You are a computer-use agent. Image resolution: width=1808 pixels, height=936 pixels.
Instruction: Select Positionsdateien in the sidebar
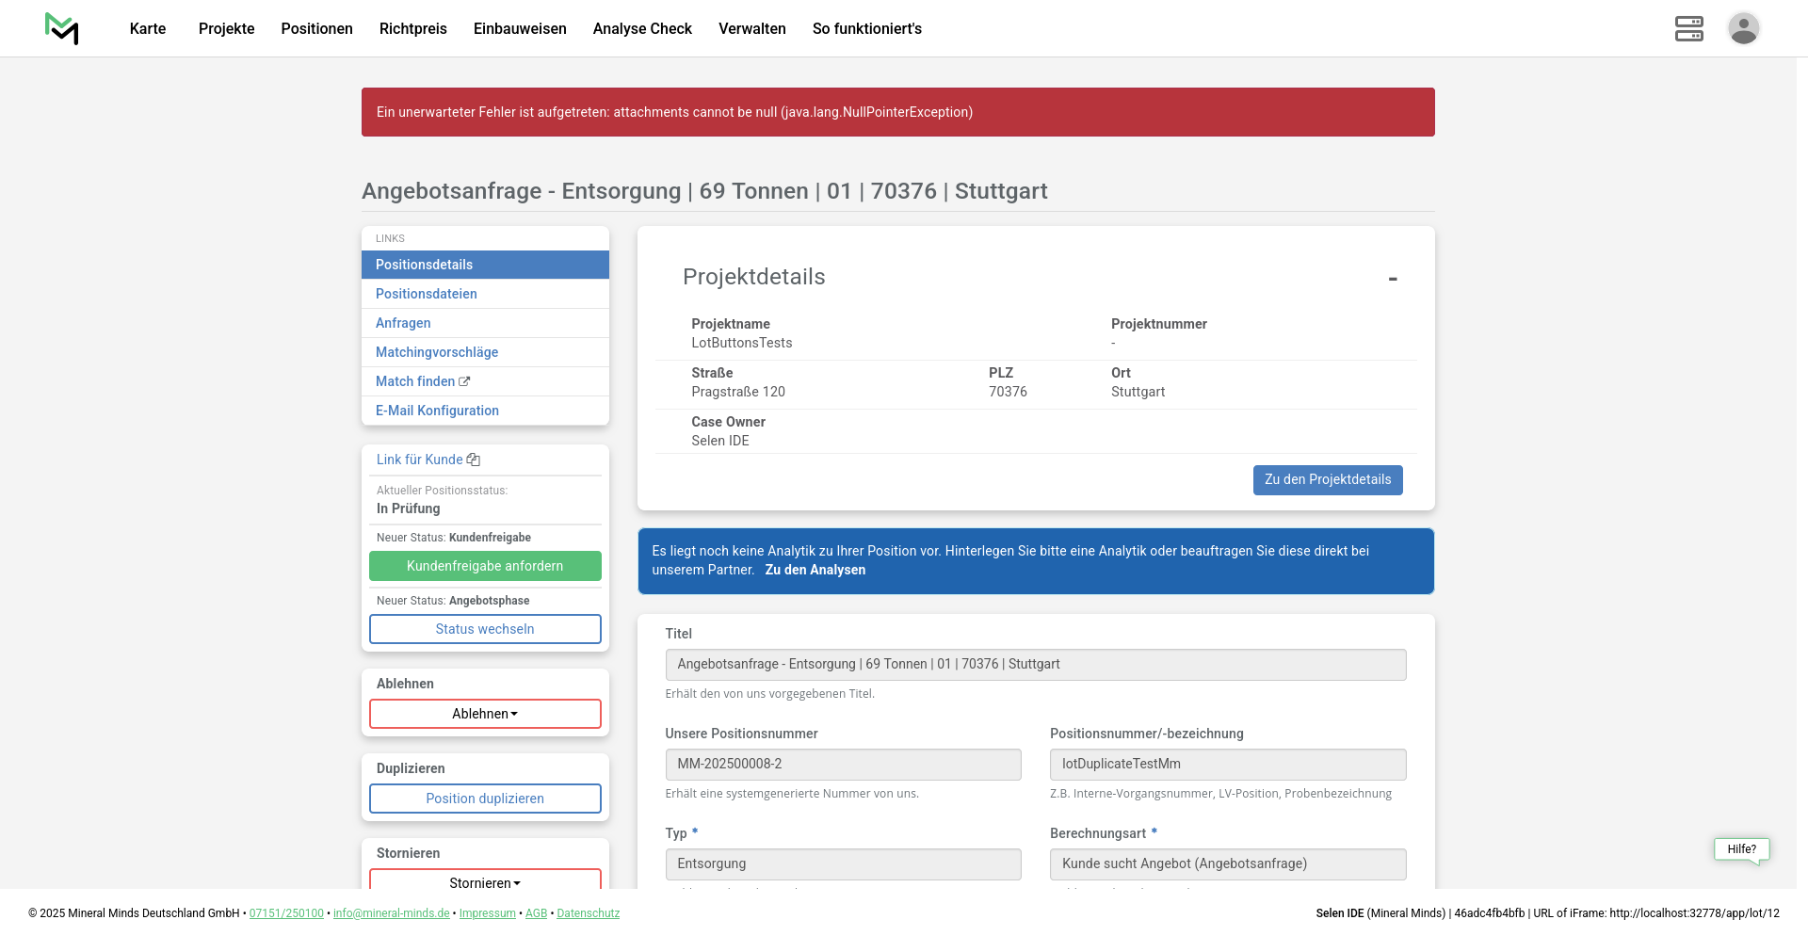(x=426, y=294)
